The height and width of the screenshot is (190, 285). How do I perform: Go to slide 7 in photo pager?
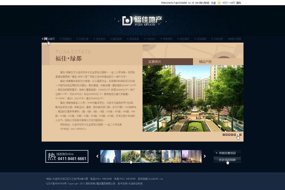point(240,135)
